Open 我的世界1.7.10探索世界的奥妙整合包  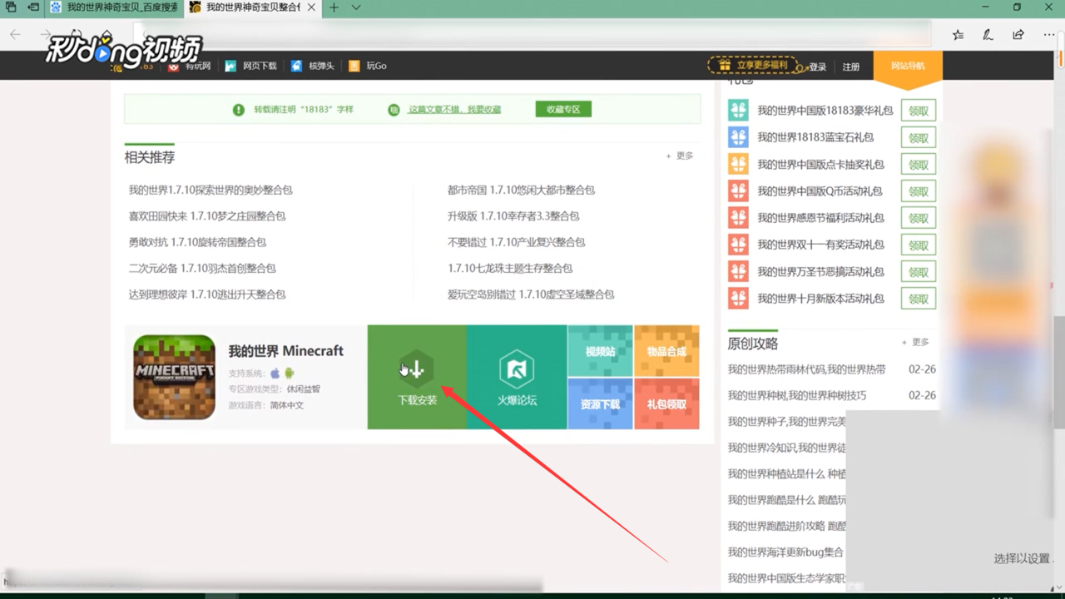click(x=211, y=190)
